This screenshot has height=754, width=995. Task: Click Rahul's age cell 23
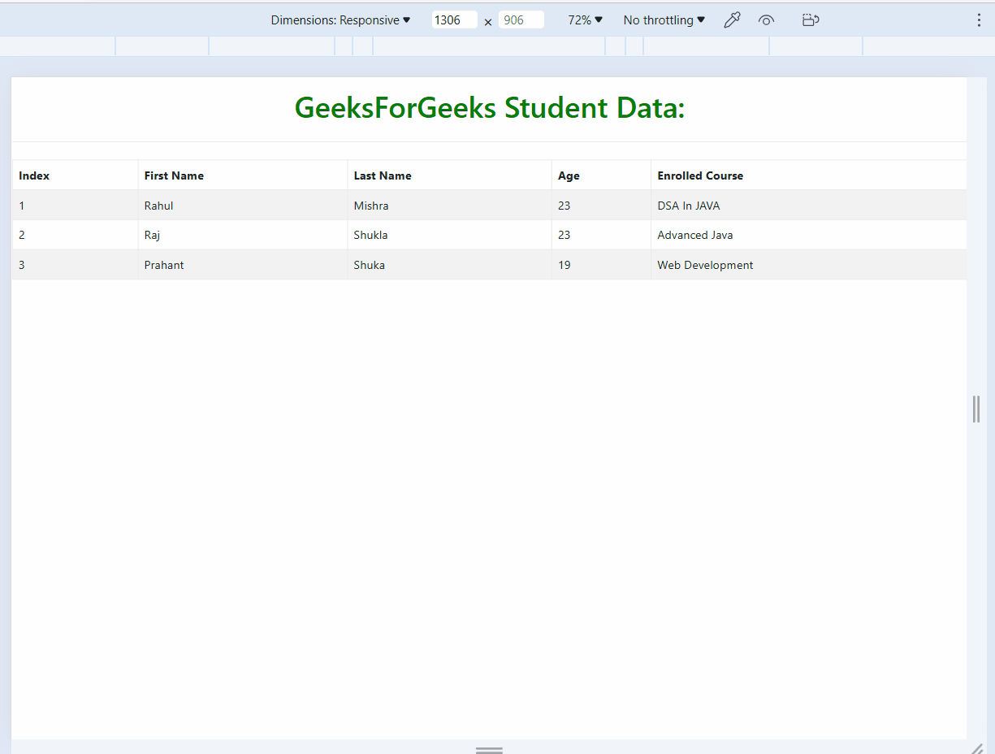coord(602,206)
